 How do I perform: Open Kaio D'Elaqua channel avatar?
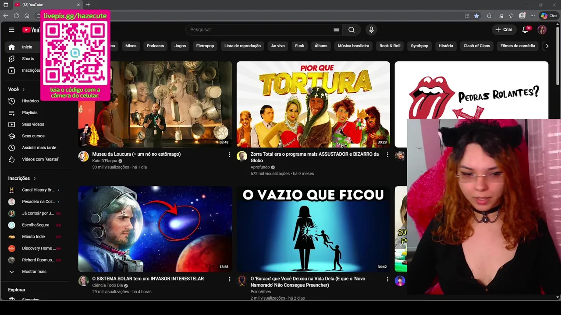84,156
